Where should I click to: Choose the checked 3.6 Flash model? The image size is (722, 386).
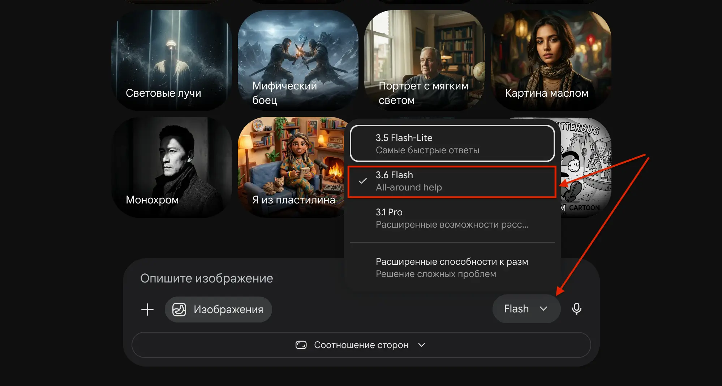point(452,181)
